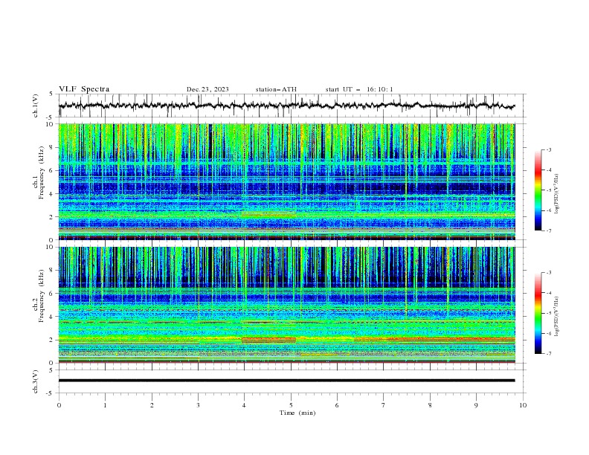Click the ch.2 colorbar '-7' label
Image resolution: width=589 pixels, height=455 pixels.
point(548,354)
